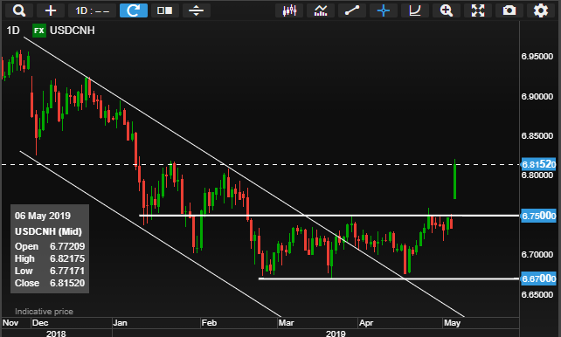Select the 6.6700 white horizontal line
561x337 pixels.
tap(389, 279)
